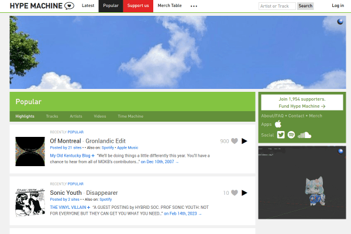Click the Hype Machine heart logo
The image size is (351, 234).
pos(69,6)
